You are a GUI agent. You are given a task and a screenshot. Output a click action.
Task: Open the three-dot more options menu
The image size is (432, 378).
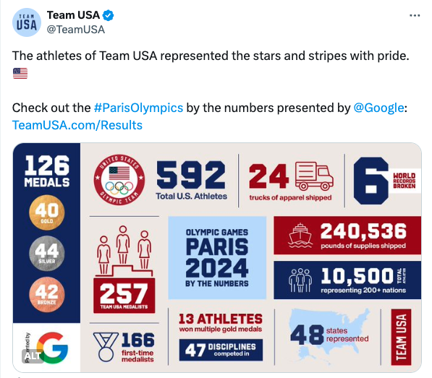(415, 15)
